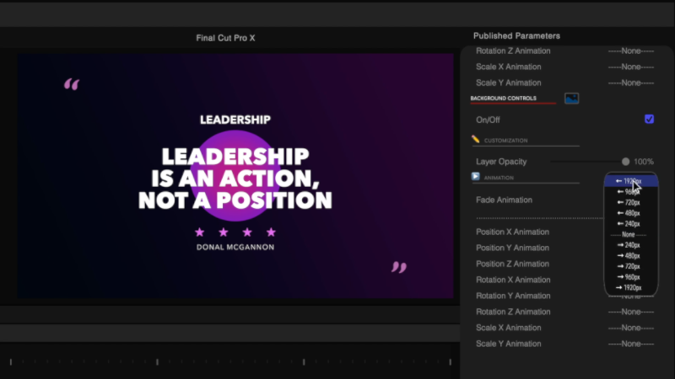Click the Rotation X Animation label
675x379 pixels.
click(x=513, y=280)
